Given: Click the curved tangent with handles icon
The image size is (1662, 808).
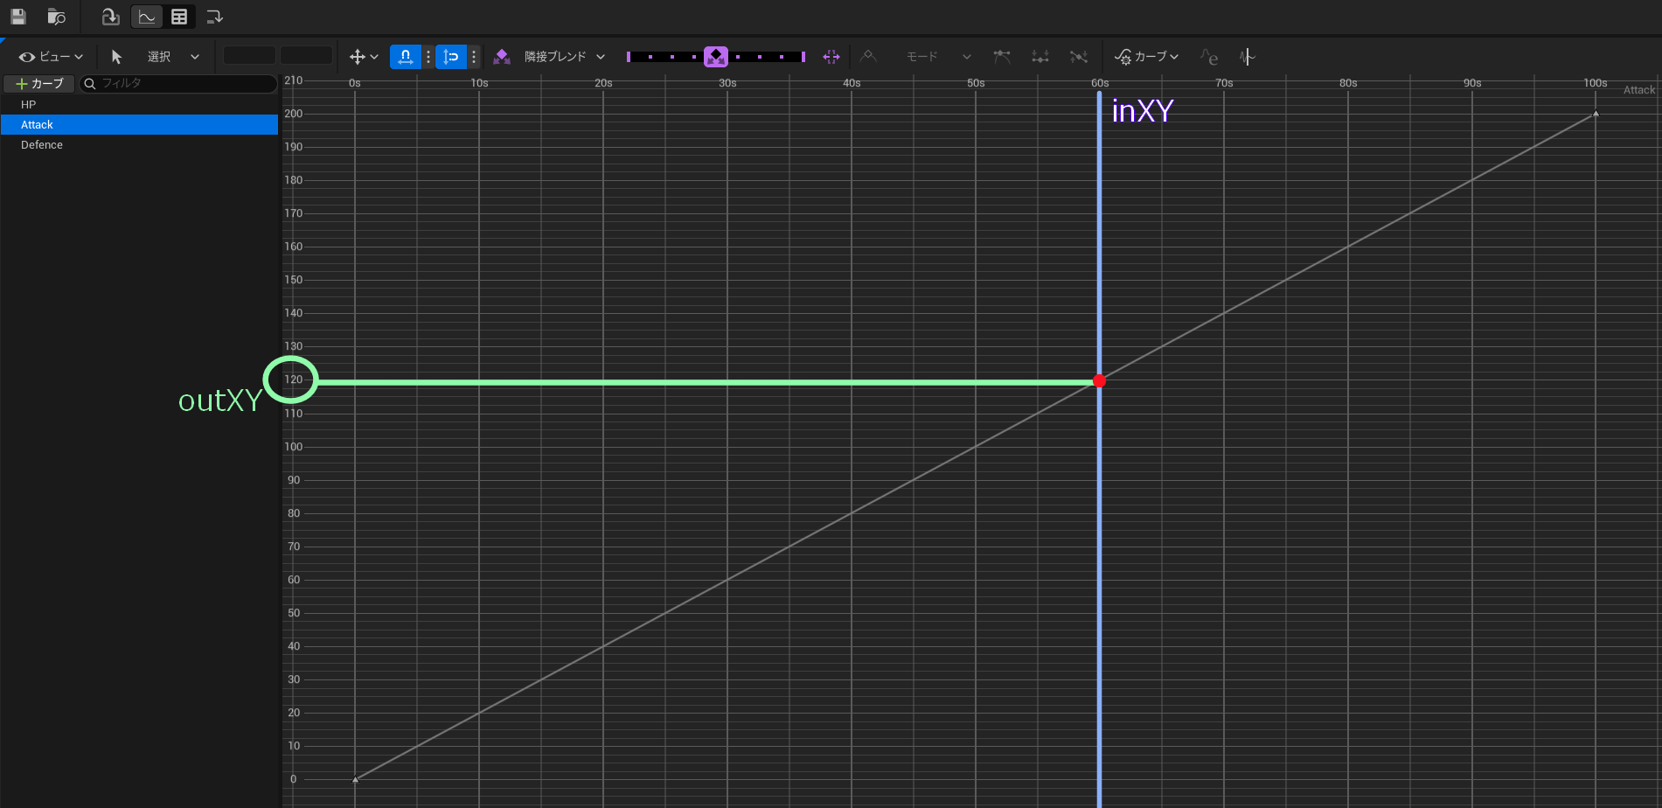Looking at the screenshot, I should click(x=1002, y=57).
